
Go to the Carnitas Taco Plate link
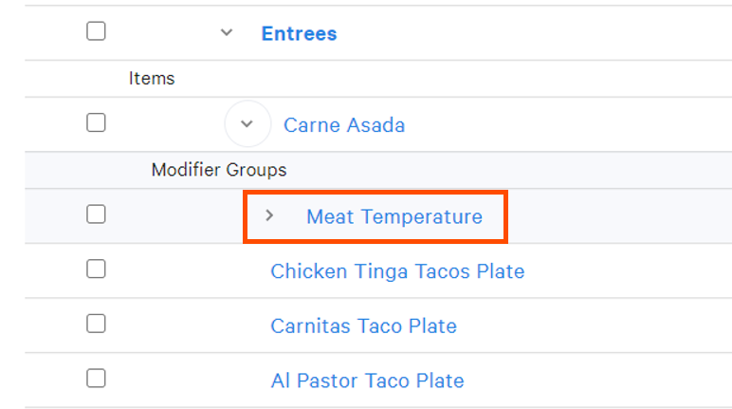pos(363,326)
